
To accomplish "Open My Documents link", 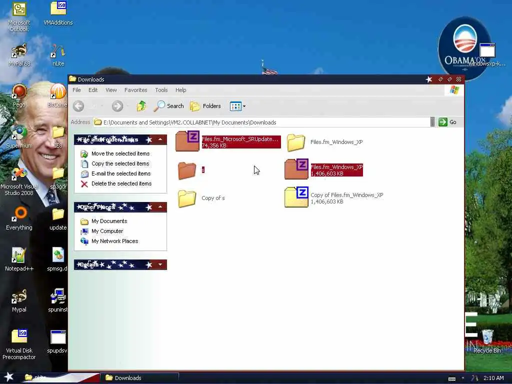I will (109, 221).
